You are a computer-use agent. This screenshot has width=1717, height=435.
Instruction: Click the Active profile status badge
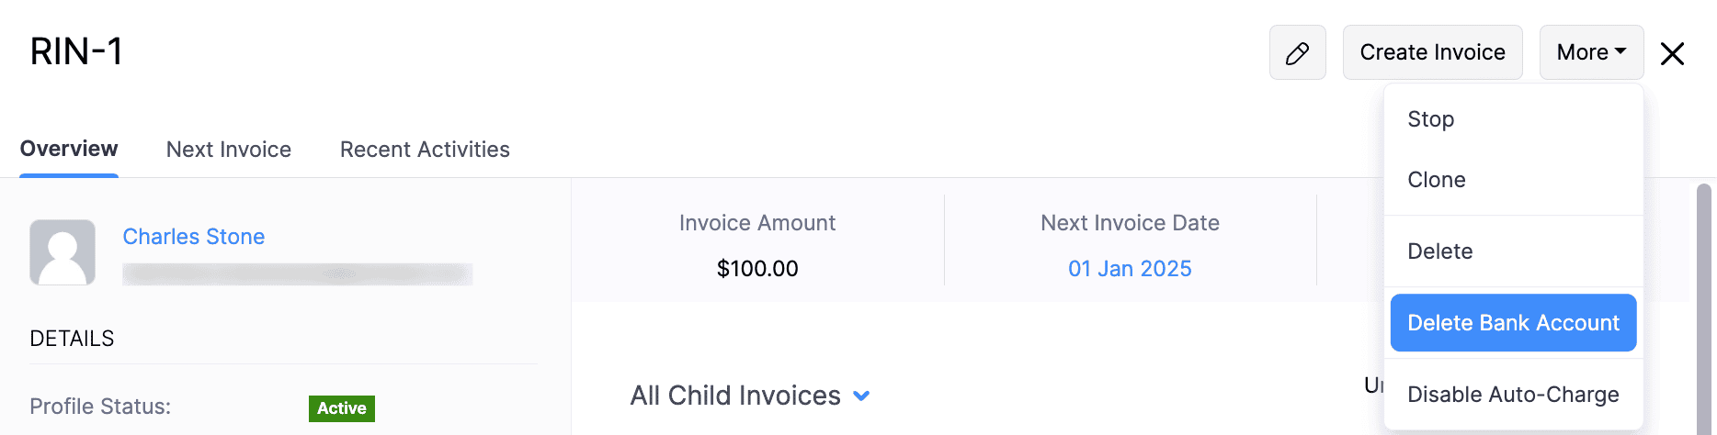click(x=342, y=408)
